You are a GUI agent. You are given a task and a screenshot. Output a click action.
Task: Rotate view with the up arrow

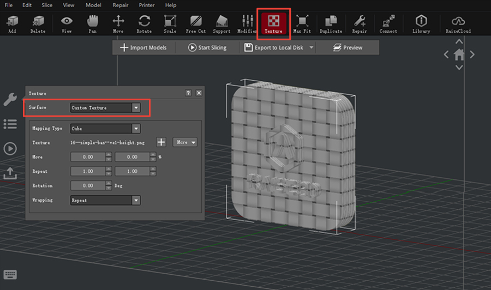459,41
